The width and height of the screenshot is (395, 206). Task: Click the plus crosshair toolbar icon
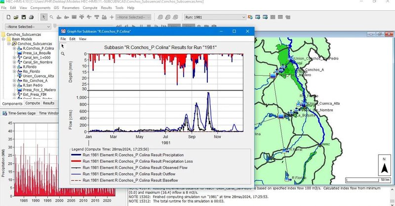[x=112, y=17]
